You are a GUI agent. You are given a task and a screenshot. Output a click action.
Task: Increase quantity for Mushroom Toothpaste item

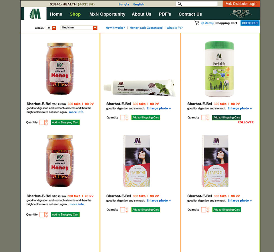[x=127, y=116]
